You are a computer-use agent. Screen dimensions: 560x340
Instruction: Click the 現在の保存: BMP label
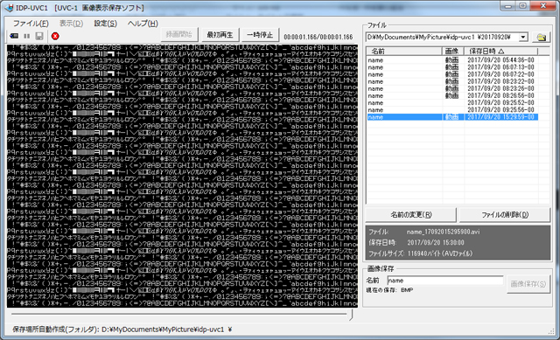[x=389, y=290]
